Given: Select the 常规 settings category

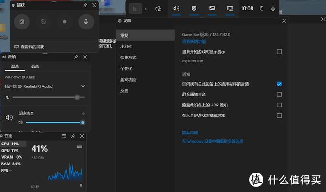Looking at the screenshot, I should [x=145, y=36].
